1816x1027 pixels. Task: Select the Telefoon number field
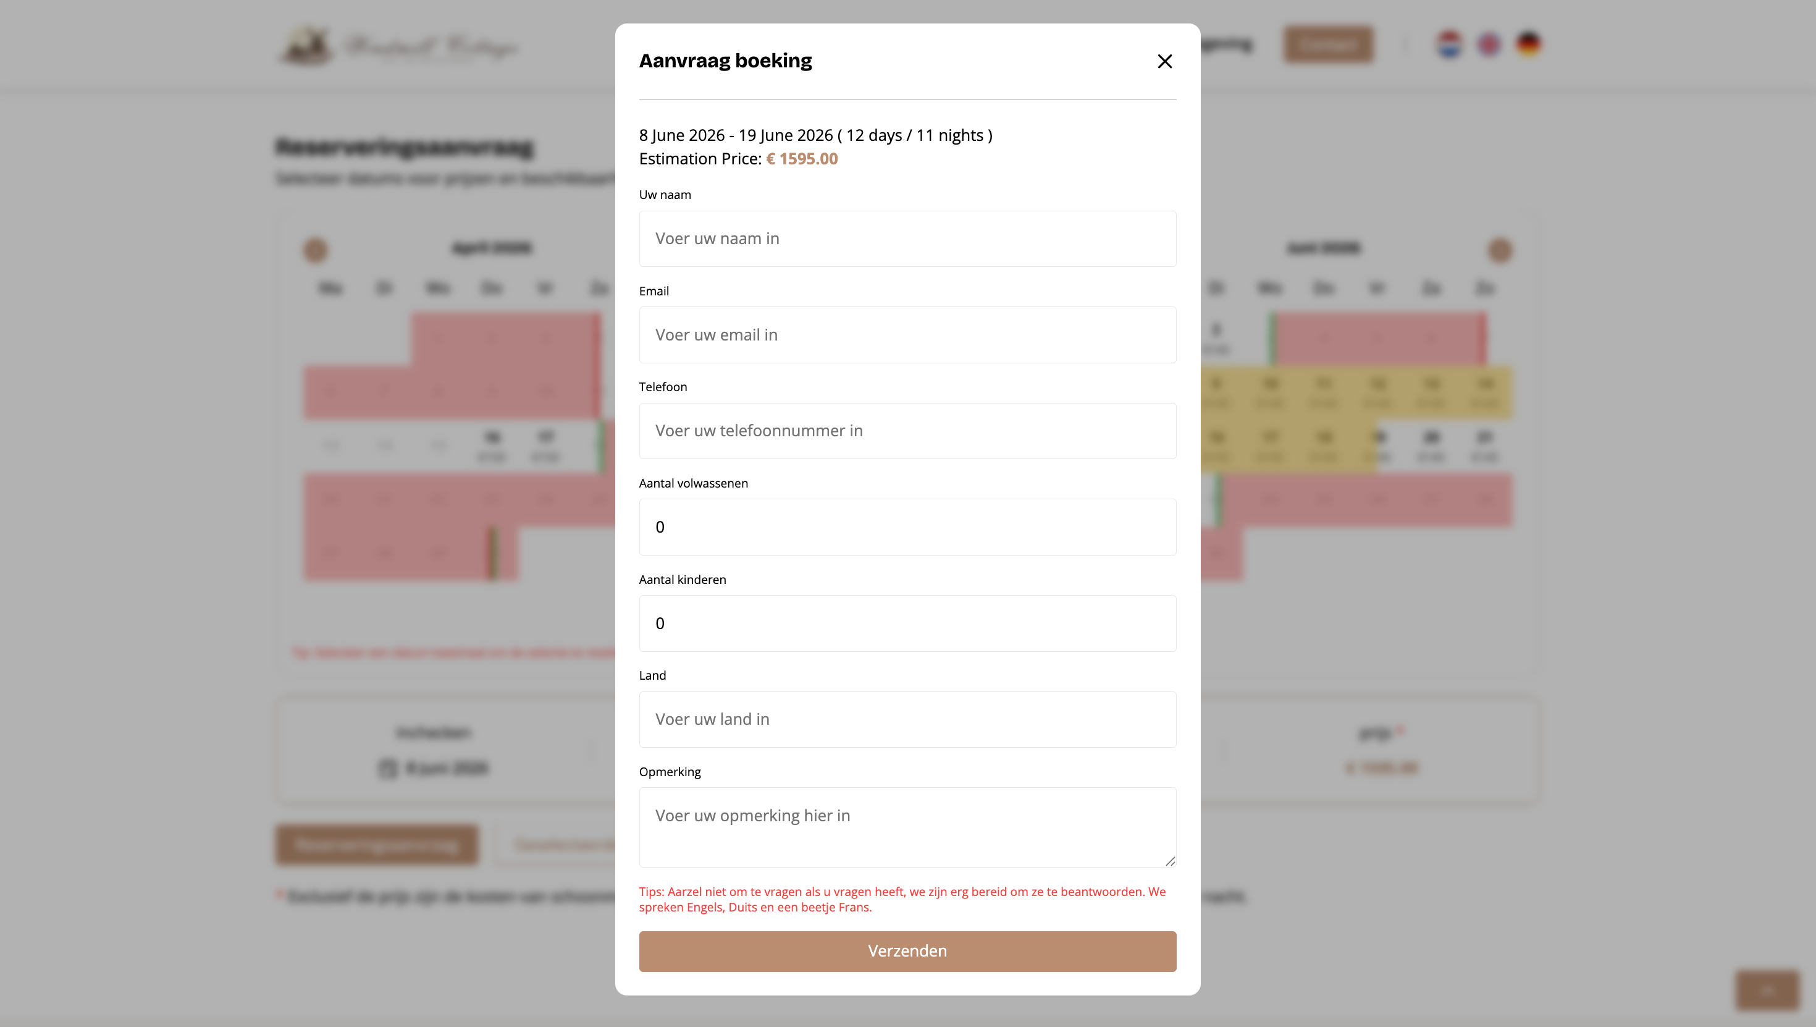[x=907, y=431]
